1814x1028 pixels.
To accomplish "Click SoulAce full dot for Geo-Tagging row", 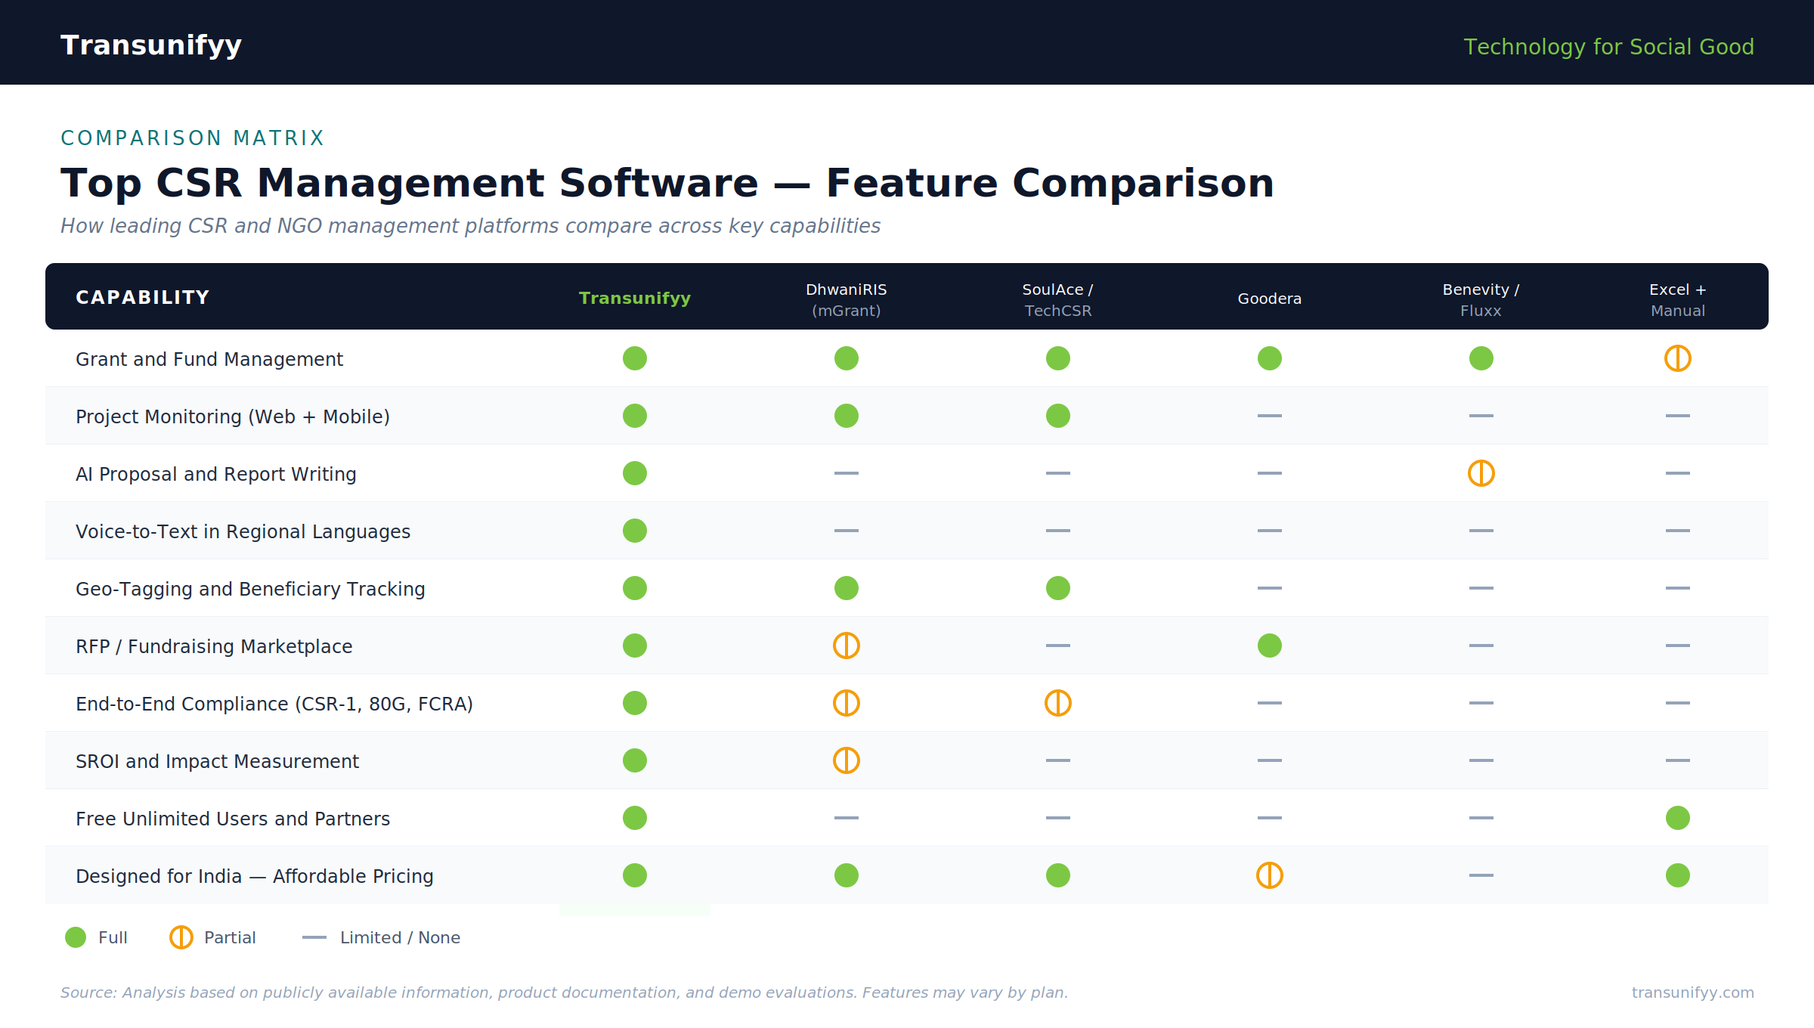I will [1058, 588].
